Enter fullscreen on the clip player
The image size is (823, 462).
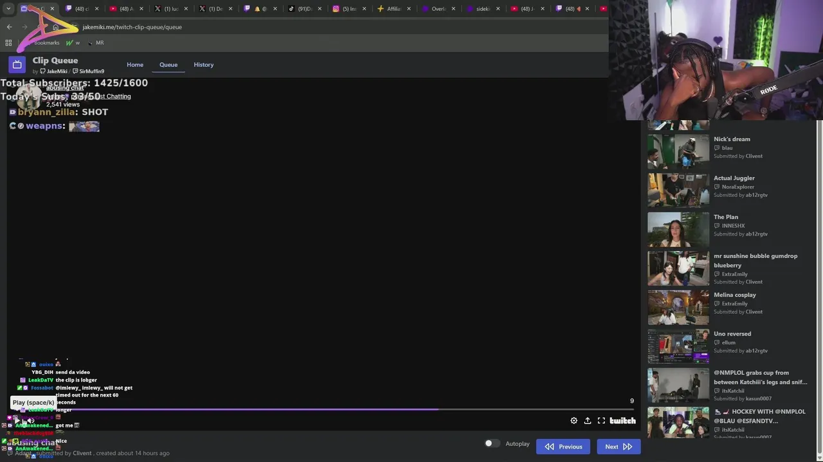(601, 421)
